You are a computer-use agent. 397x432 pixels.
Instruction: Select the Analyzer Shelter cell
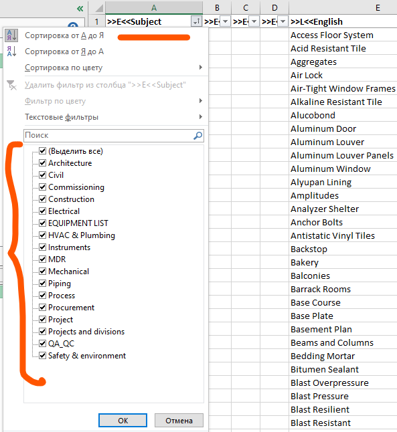point(343,209)
